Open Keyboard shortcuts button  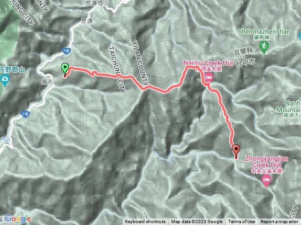click(145, 222)
